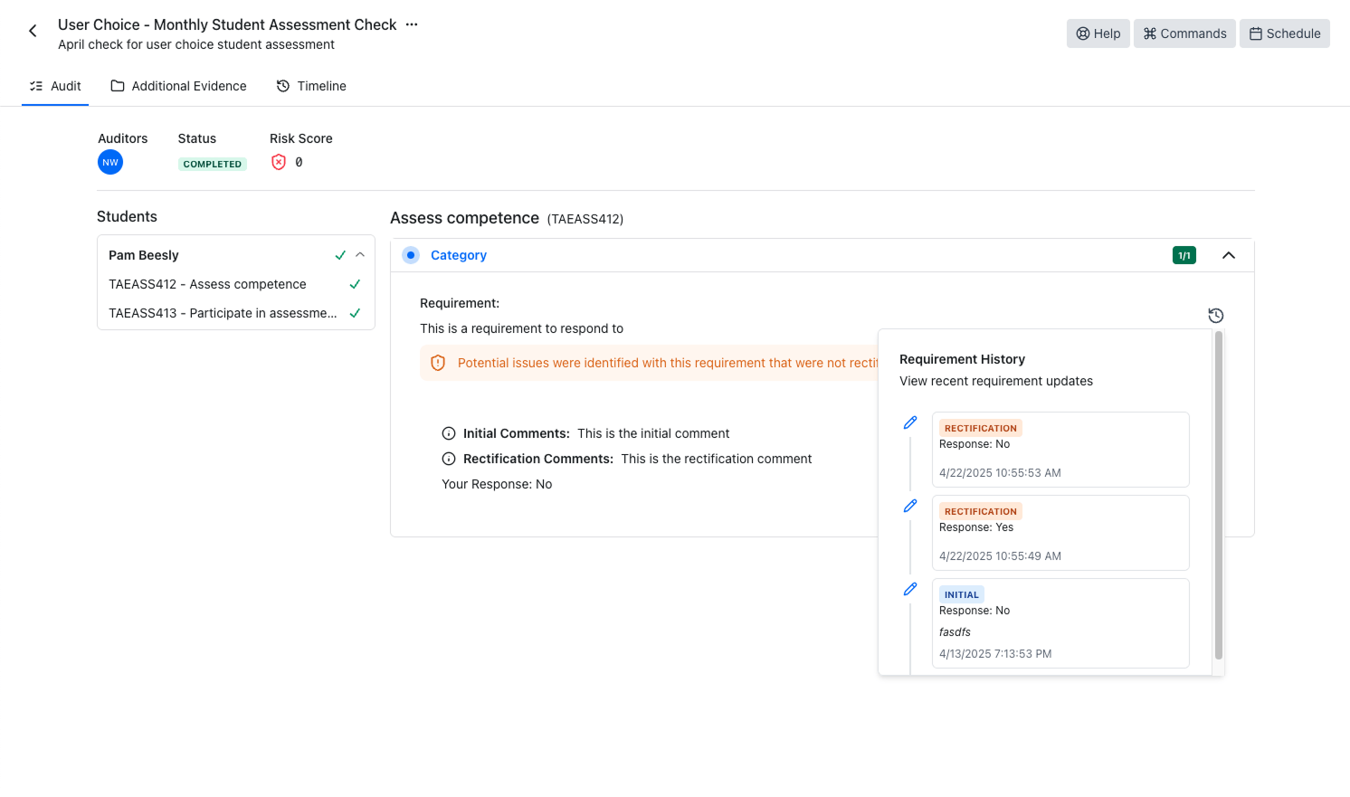Select the Category radio button
The height and width of the screenshot is (797, 1350).
(x=411, y=255)
